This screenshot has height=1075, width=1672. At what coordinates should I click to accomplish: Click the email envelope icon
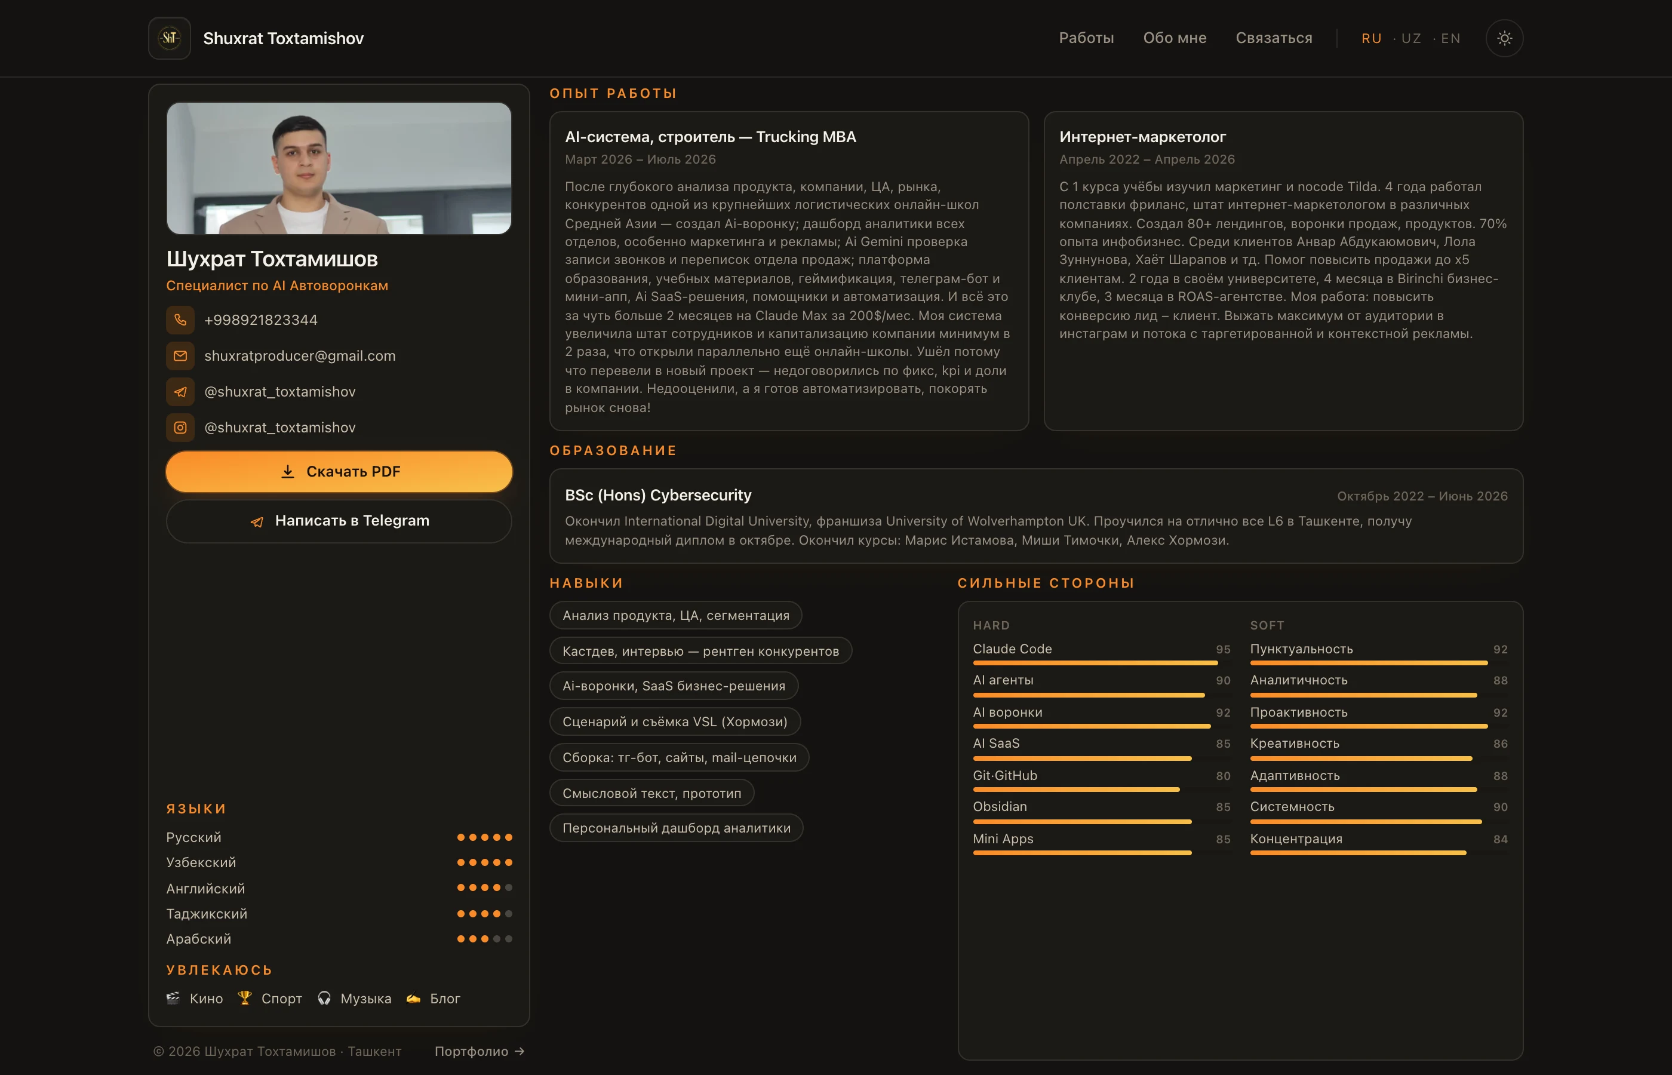pos(180,356)
